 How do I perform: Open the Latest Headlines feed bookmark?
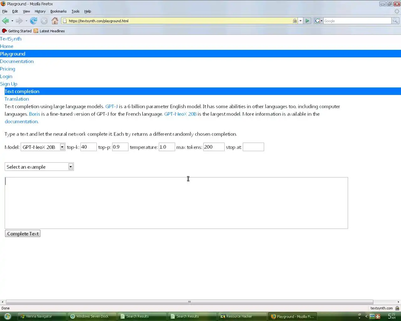tap(49, 31)
